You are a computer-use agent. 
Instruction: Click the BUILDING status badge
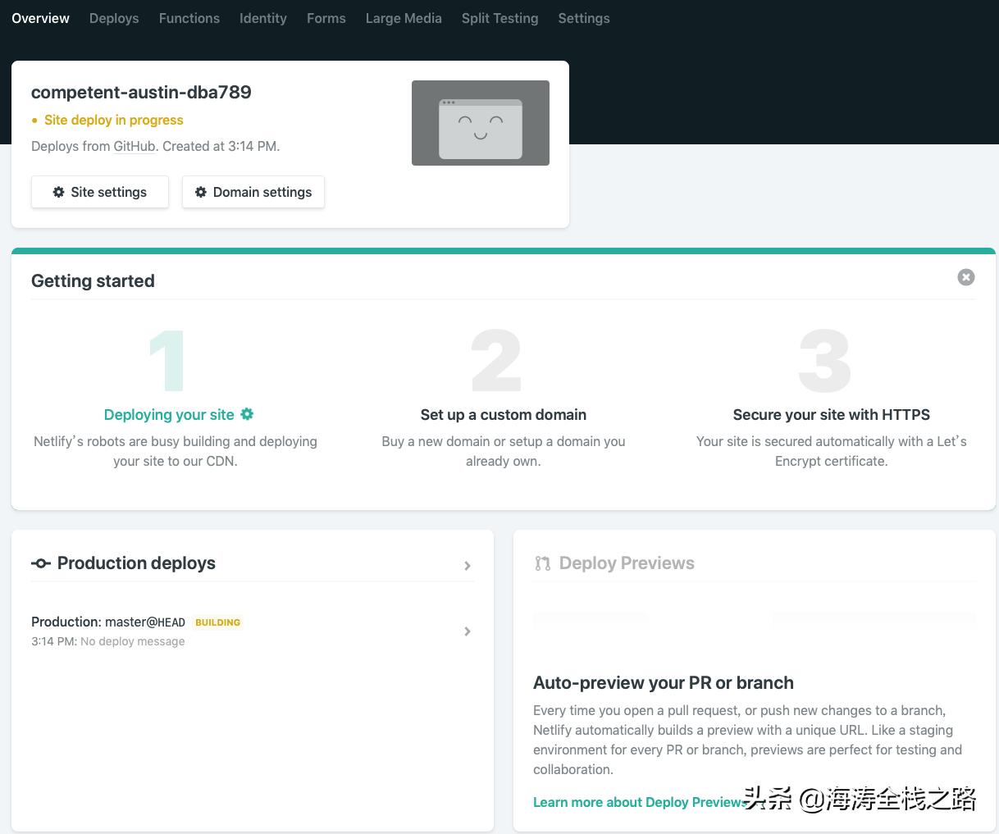tap(217, 622)
